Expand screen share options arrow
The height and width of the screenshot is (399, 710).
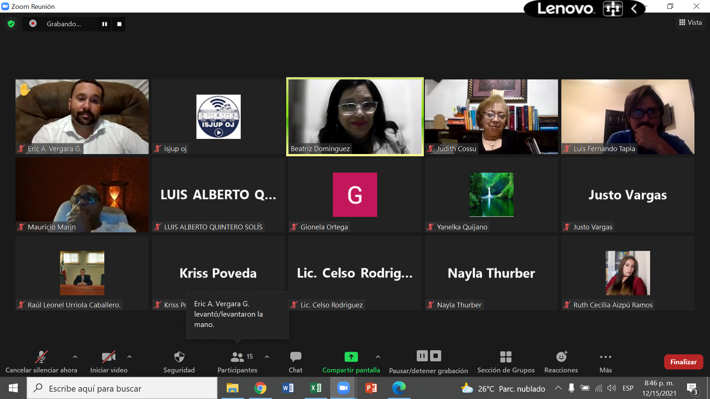click(378, 357)
